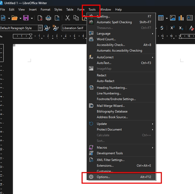195x194 pixels.
Task: Select Word Count... menu entry
Action: [x=121, y=39]
